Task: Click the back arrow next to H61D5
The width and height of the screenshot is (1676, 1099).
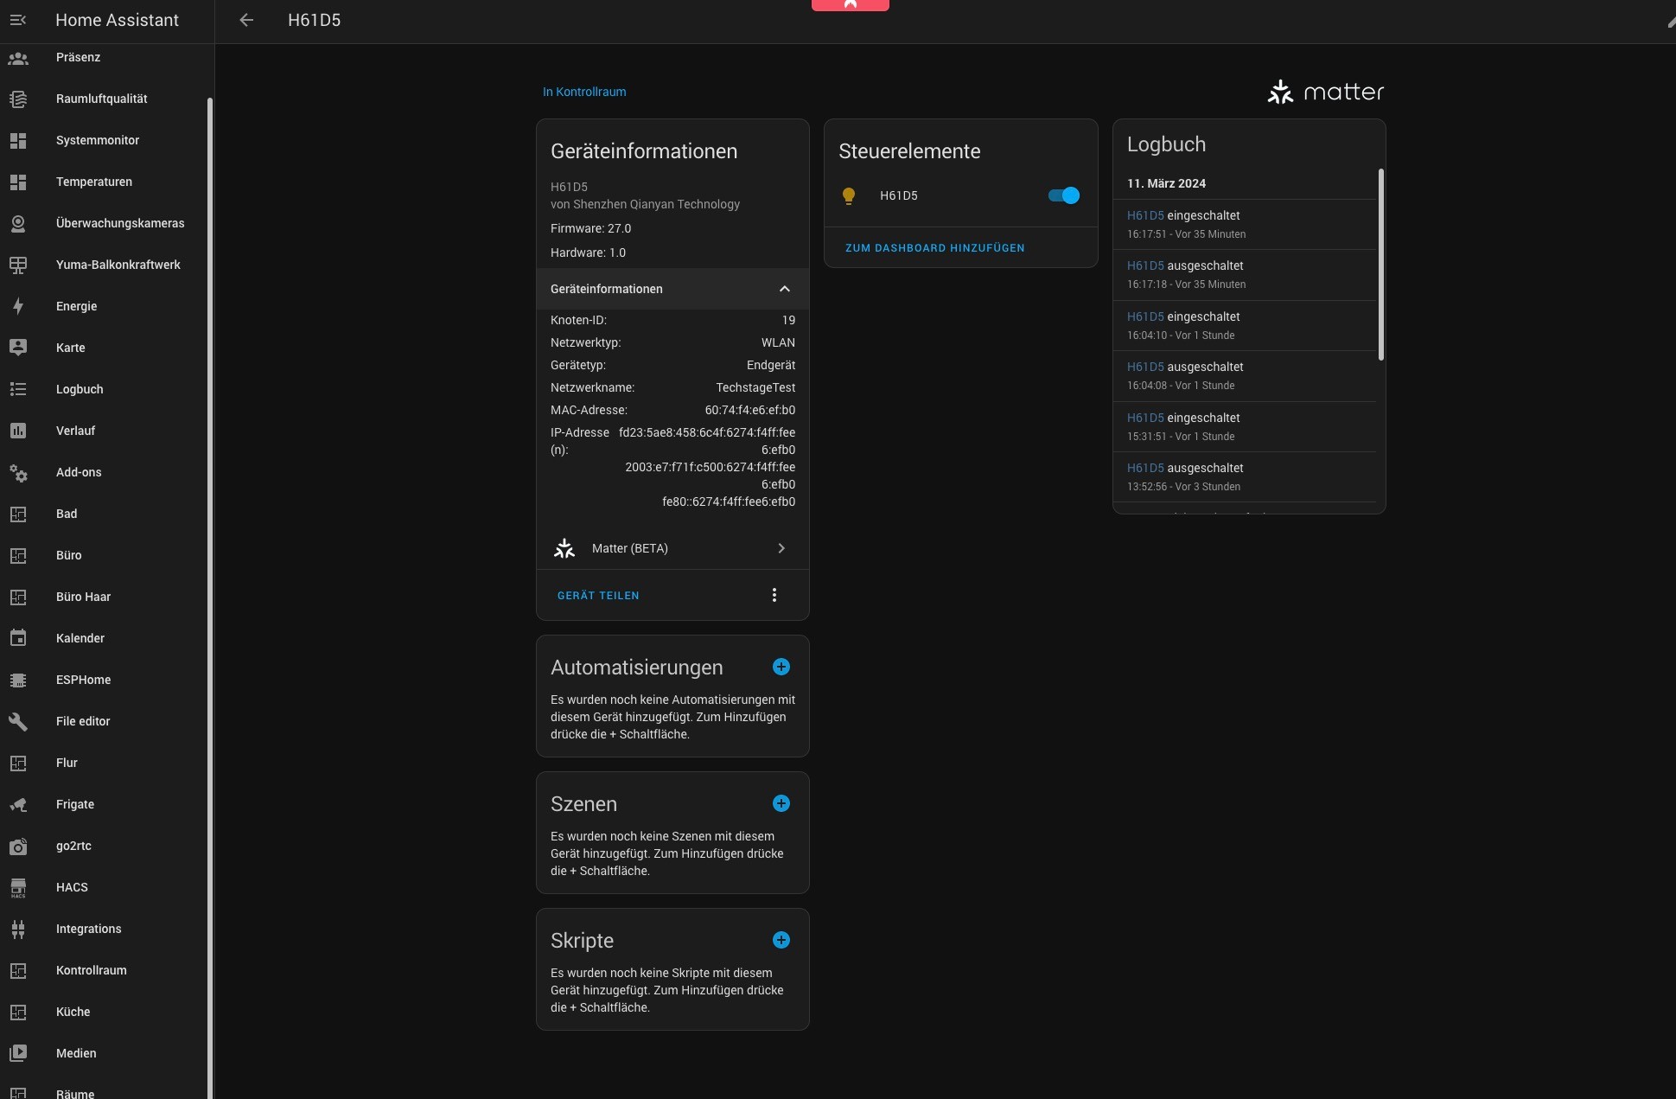Action: click(246, 20)
